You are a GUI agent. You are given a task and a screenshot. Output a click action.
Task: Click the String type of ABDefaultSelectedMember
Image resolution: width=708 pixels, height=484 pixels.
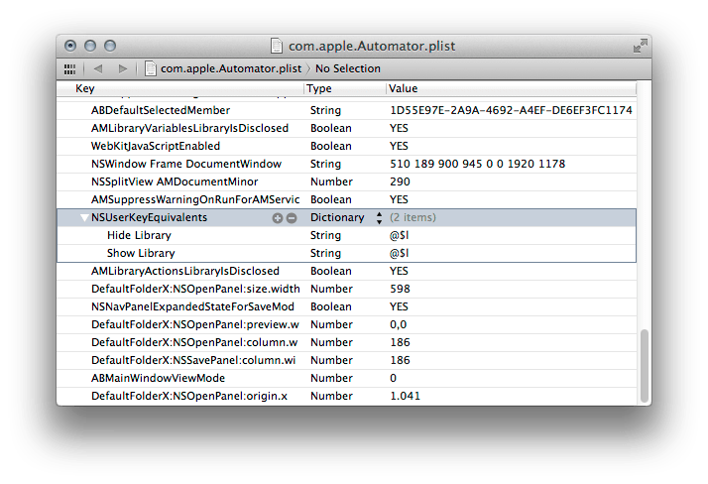tap(325, 110)
